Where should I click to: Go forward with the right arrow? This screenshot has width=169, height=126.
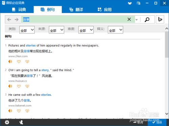point(17,19)
